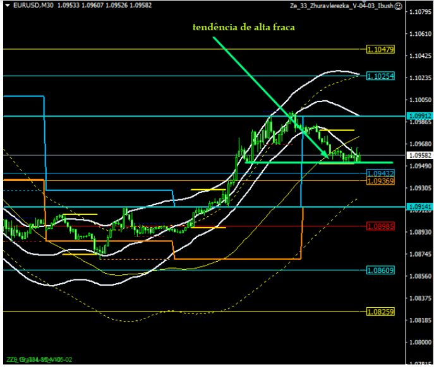This screenshot has width=434, height=367.
Task: Click the 1.10254 cyan price label
Action: [380, 76]
